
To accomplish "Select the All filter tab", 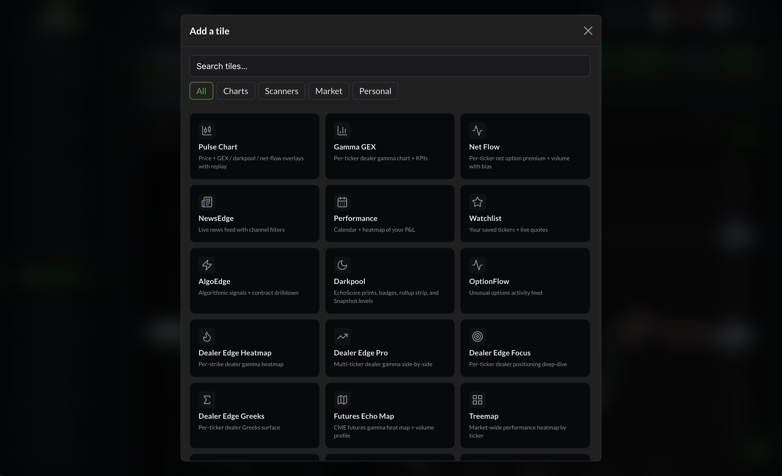I will click(201, 91).
